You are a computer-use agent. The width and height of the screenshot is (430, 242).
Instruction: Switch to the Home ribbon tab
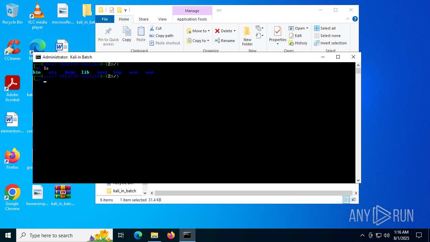[x=124, y=19]
